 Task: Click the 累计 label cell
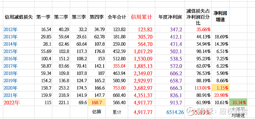coord(117,112)
